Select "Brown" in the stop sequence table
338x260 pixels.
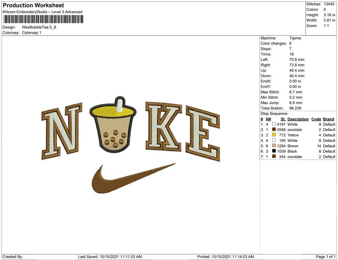(x=293, y=146)
